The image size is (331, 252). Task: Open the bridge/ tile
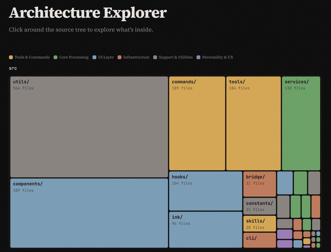[x=260, y=184]
